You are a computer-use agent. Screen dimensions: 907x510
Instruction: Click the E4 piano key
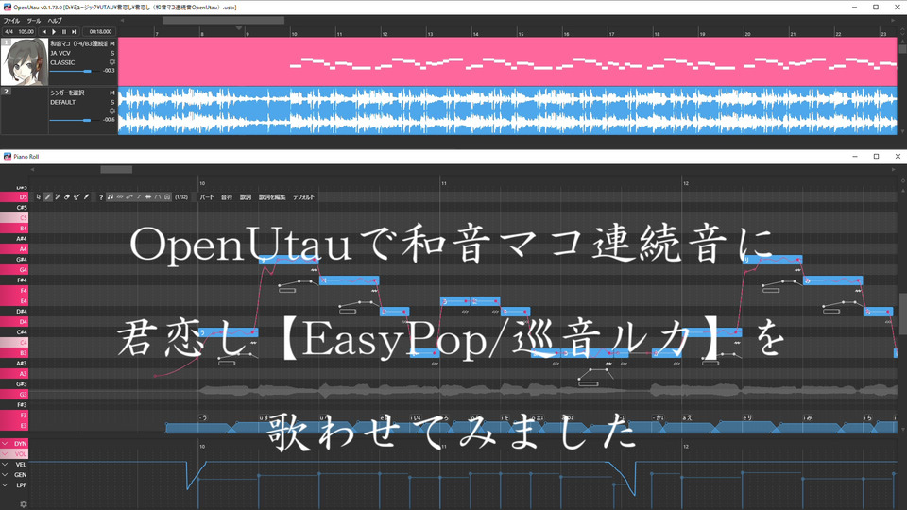point(14,301)
